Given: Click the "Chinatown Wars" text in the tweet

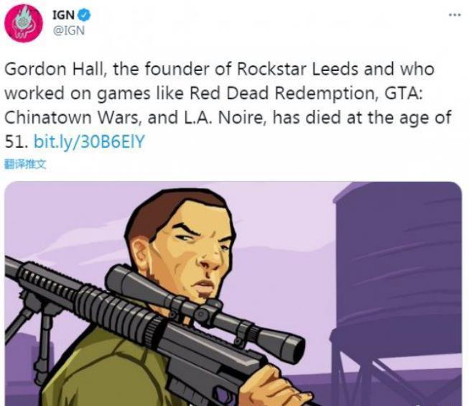Looking at the screenshot, I should (68, 118).
